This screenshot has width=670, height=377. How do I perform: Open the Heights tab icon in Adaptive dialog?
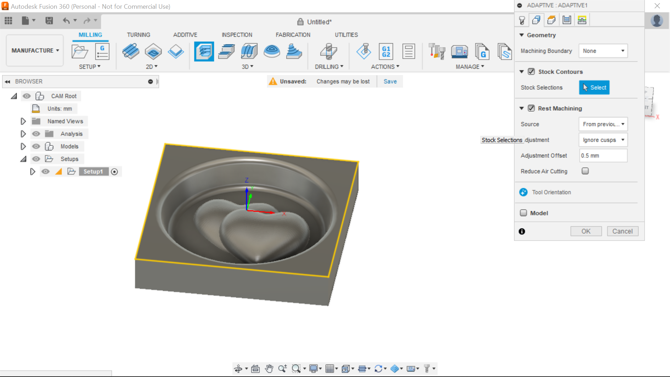coord(551,20)
